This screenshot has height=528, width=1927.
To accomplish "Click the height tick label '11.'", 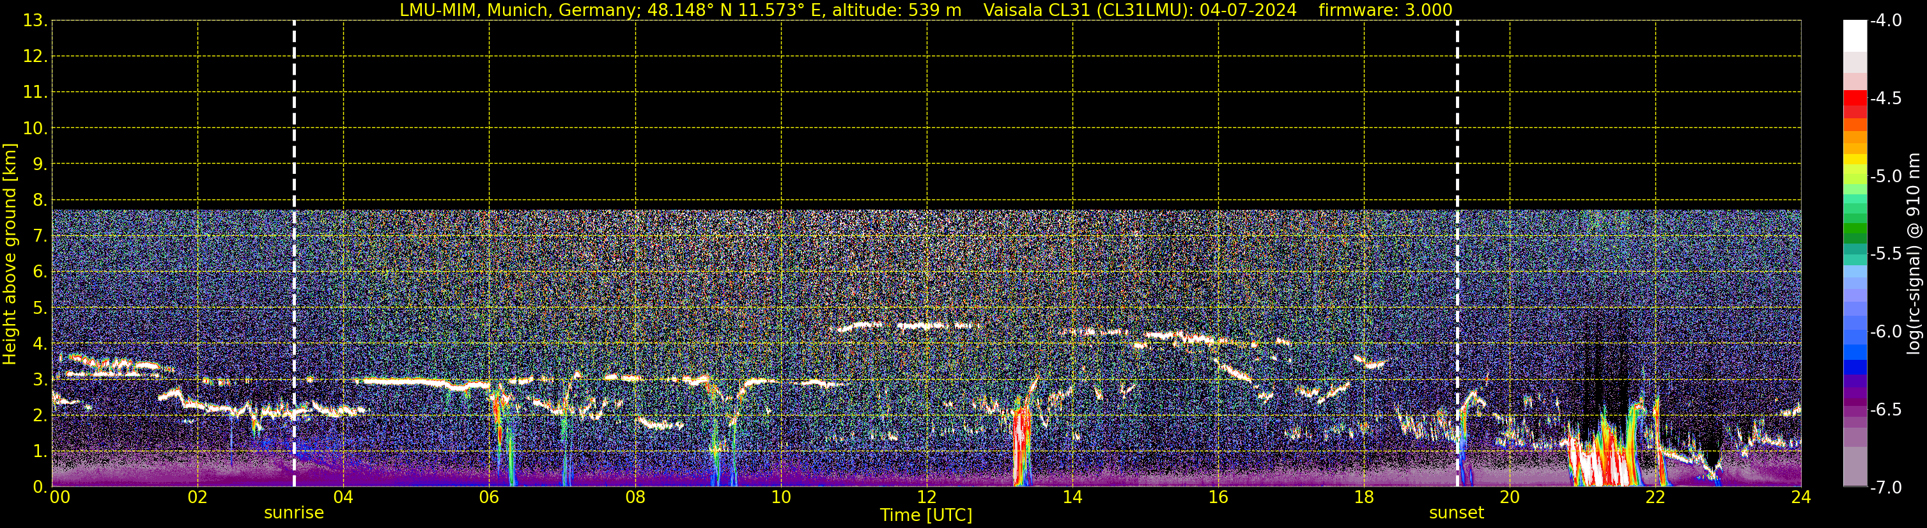I will coord(35,92).
